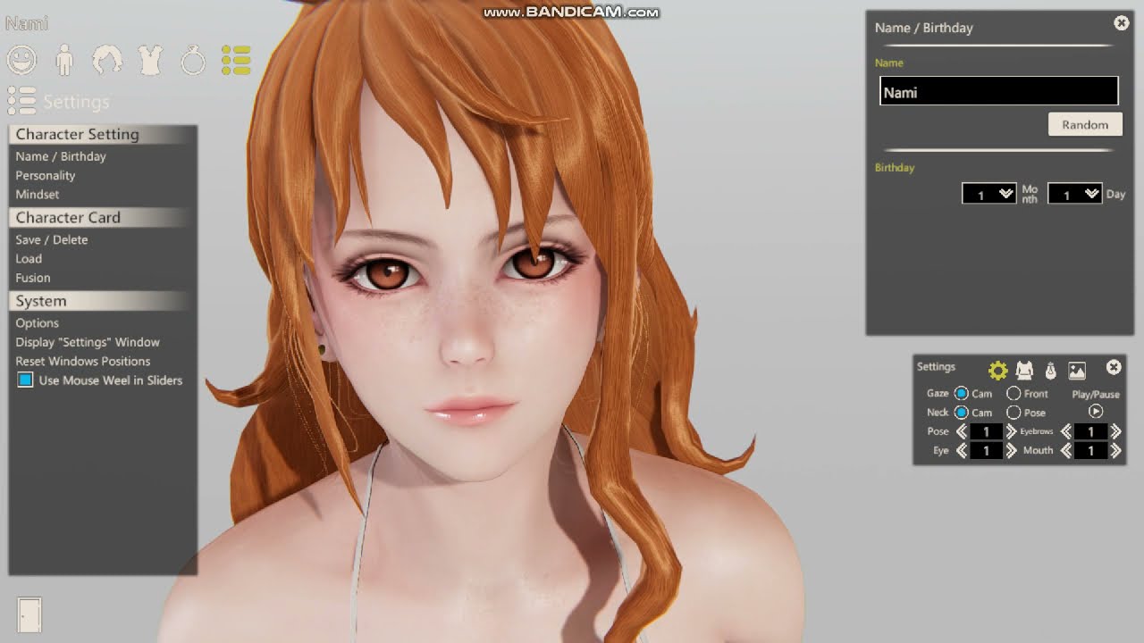The width and height of the screenshot is (1144, 643).
Task: Close the Name / Birthday panel
Action: pyautogui.click(x=1122, y=23)
